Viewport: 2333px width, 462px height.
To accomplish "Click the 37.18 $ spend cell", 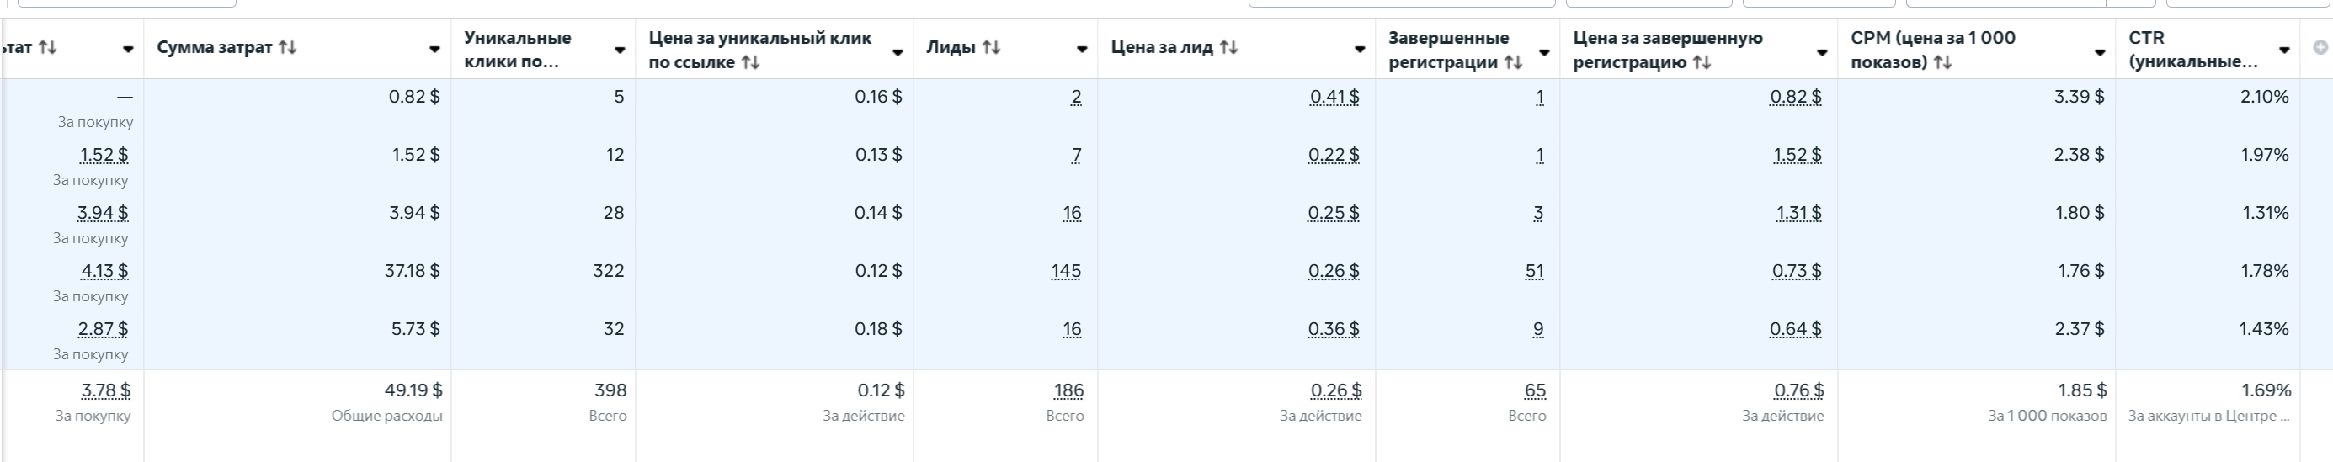I will (x=412, y=271).
